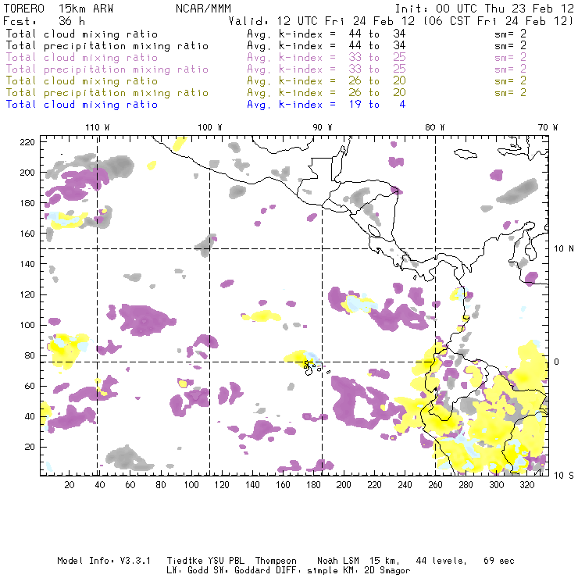This screenshot has height=578, width=578.
Task: Click the purple "Total cloud mixing ratio" legend line
Action: pos(82,58)
